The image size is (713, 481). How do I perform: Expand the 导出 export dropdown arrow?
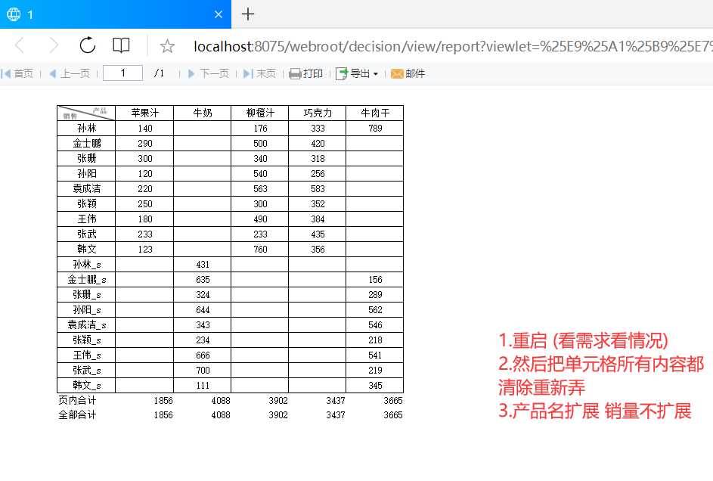click(x=376, y=74)
